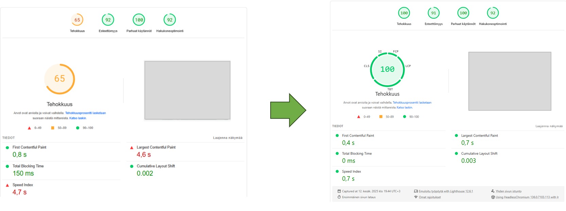This screenshot has width=566, height=211.
Task: Click the large orange 65 performance gauge
Action: click(x=59, y=79)
